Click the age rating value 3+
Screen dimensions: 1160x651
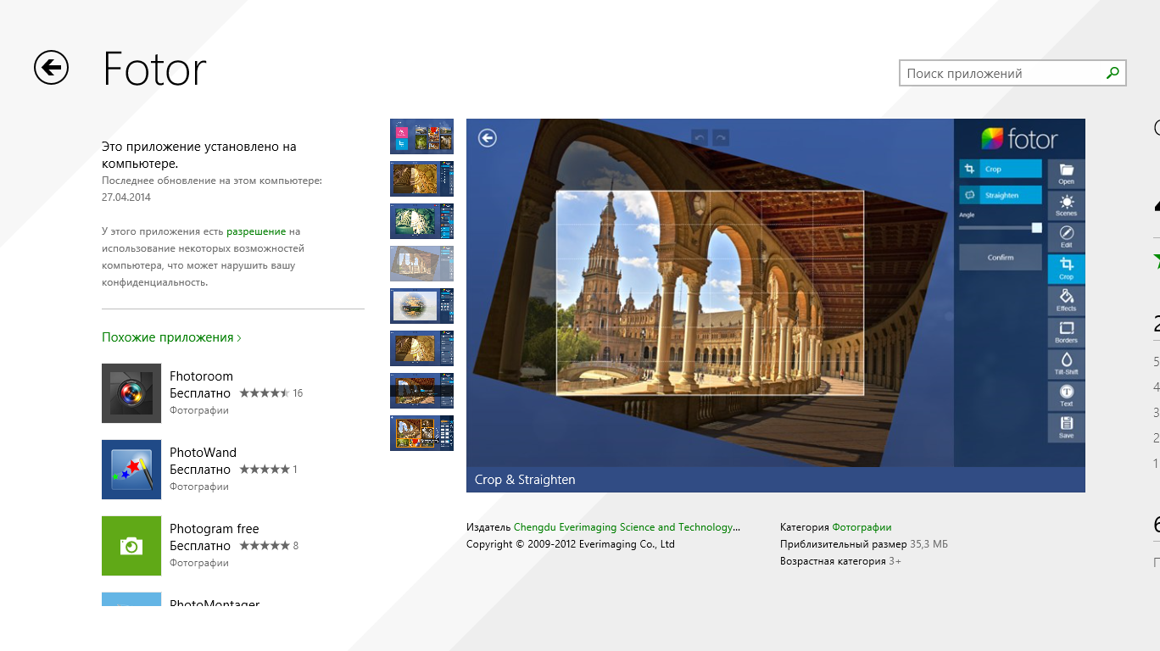[x=895, y=561]
